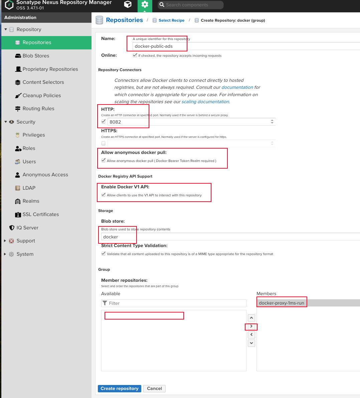The image size is (360, 398).
Task: Increment the HTTP port using the stepper
Action: click(273, 120)
